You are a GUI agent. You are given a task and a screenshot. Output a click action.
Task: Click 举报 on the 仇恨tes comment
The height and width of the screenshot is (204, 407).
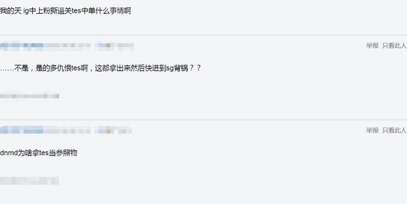pyautogui.click(x=372, y=46)
